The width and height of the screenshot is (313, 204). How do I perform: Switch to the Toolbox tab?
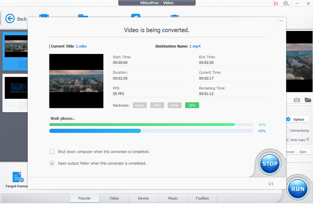tap(202, 198)
